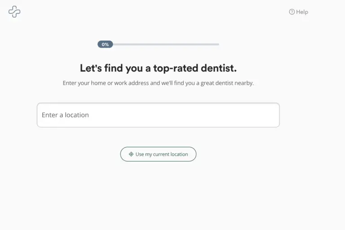This screenshot has width=345, height=230.
Task: Click the "Use my current location" label text
Action: click(162, 154)
